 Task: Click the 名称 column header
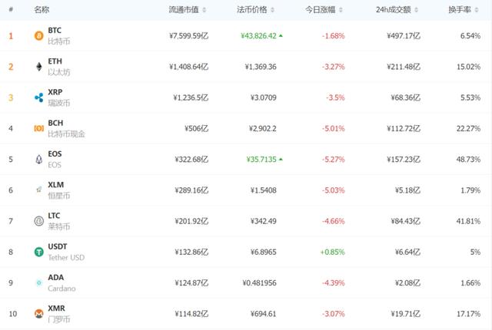coord(42,10)
